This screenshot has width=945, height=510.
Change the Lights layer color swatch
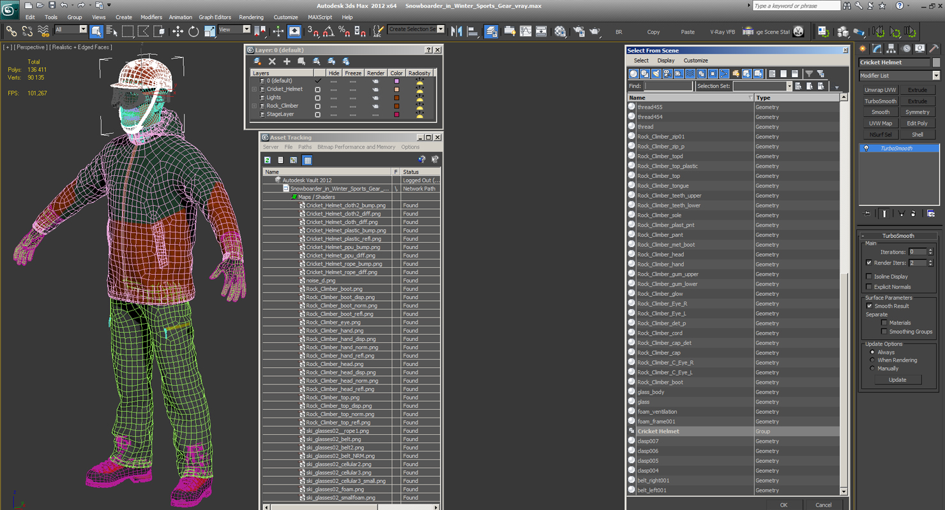pyautogui.click(x=397, y=98)
